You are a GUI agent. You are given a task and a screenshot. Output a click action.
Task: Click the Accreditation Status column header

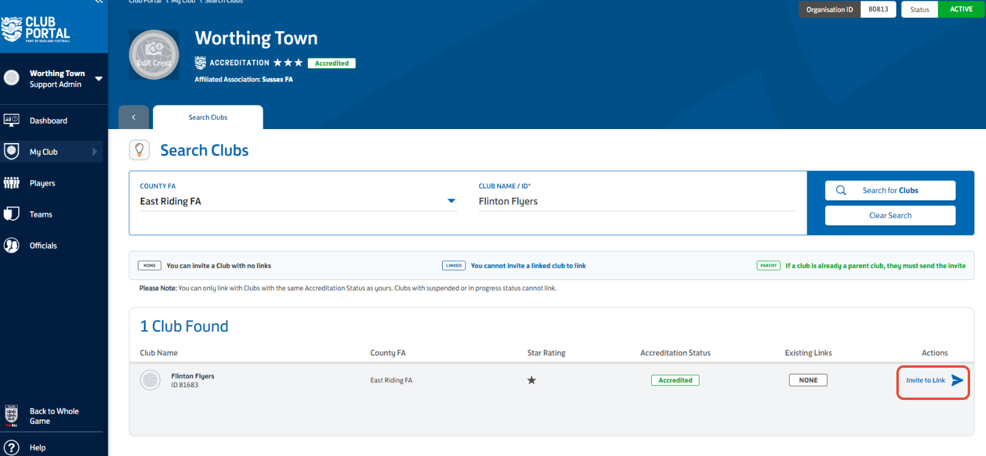click(x=676, y=353)
